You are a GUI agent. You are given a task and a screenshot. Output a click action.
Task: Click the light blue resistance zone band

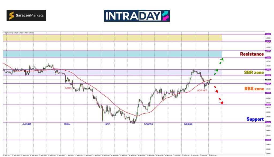pyautogui.click(x=112, y=54)
